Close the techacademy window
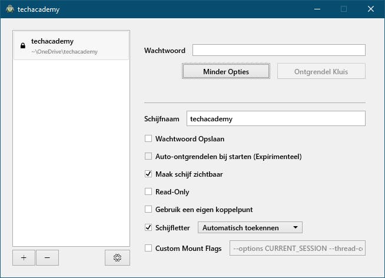 (370, 9)
